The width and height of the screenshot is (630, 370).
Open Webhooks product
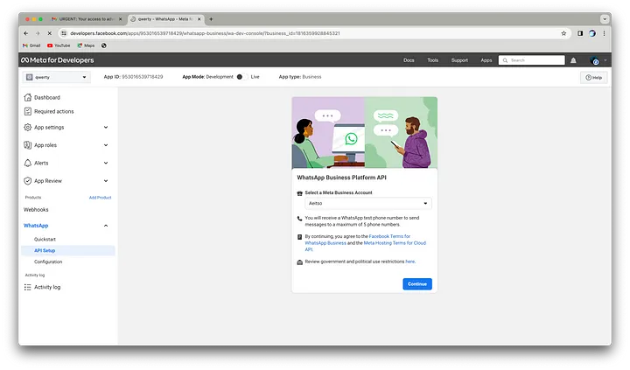[36, 210]
